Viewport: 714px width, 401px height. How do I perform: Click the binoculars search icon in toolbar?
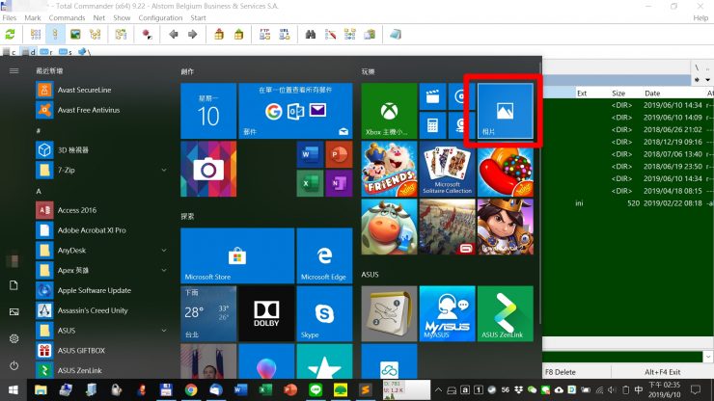click(x=312, y=34)
